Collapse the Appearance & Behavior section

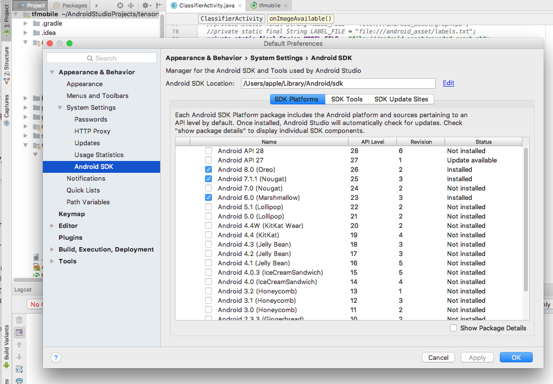pyautogui.click(x=53, y=72)
